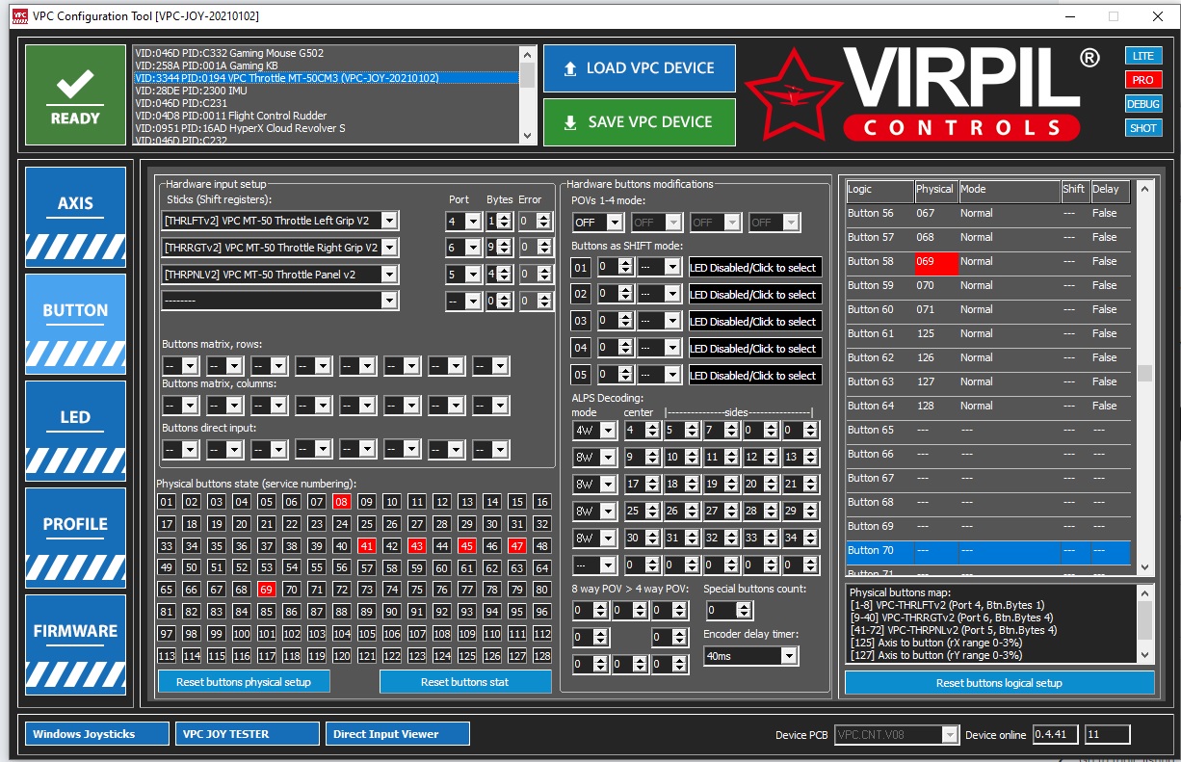Click physical button 08 indicator
The image size is (1181, 762).
(x=342, y=502)
